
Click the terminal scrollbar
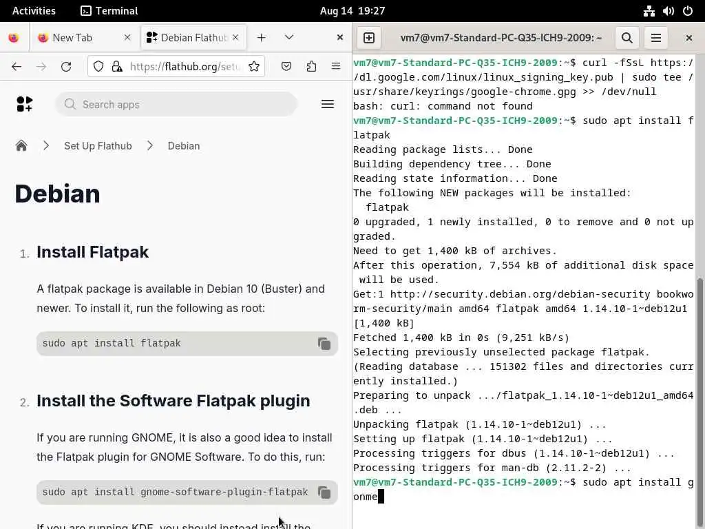[x=699, y=403]
